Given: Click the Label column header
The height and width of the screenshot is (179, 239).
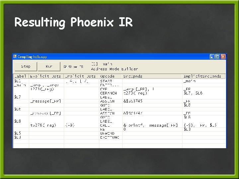Looking at the screenshot, I should (x=21, y=76).
